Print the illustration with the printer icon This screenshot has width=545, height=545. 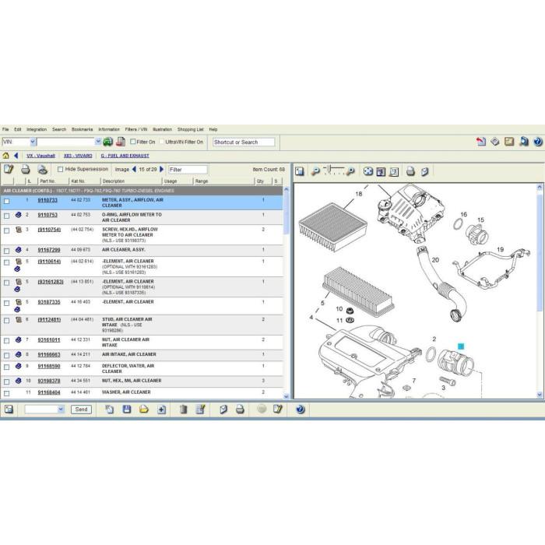click(410, 171)
